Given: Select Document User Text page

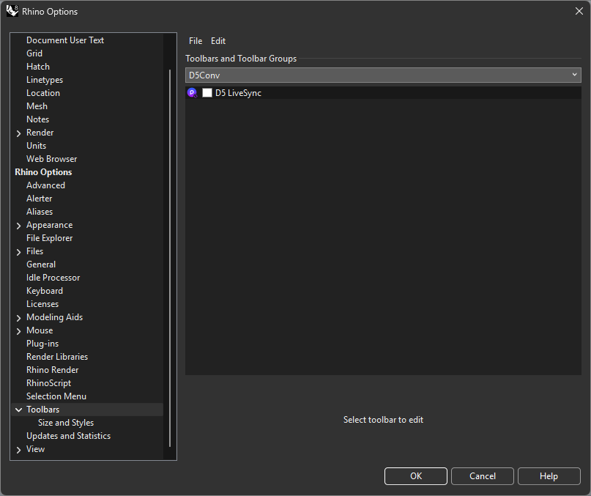Looking at the screenshot, I should click(x=65, y=40).
